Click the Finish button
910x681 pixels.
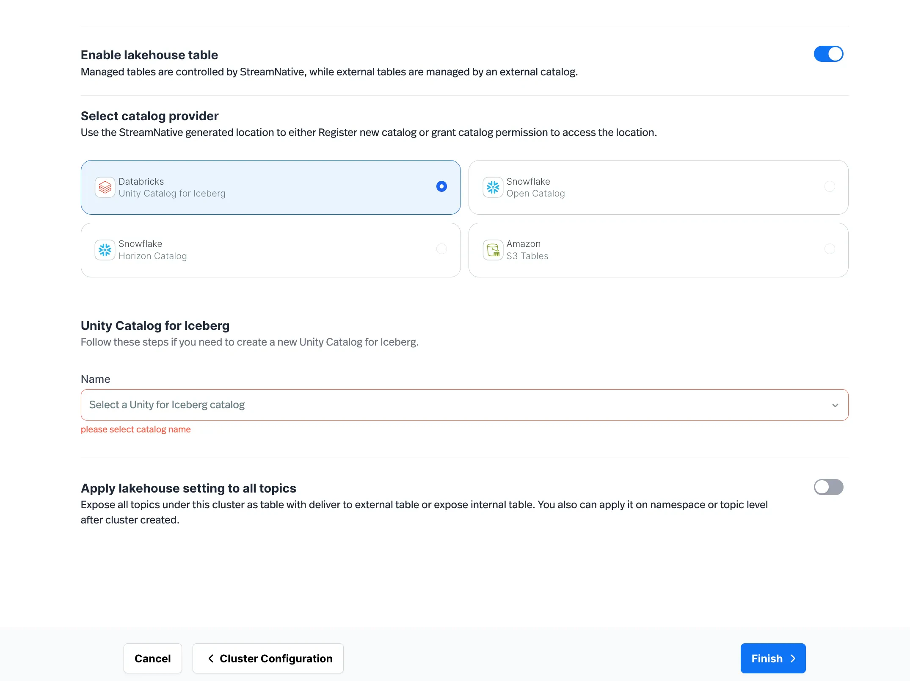tap(773, 659)
